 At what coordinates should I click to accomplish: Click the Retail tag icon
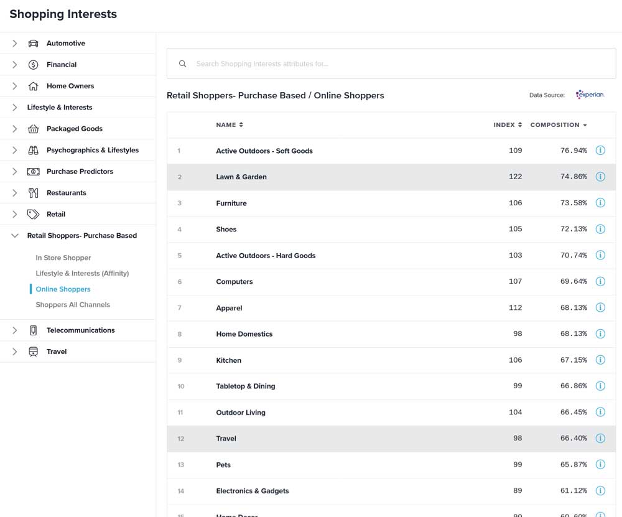point(34,214)
